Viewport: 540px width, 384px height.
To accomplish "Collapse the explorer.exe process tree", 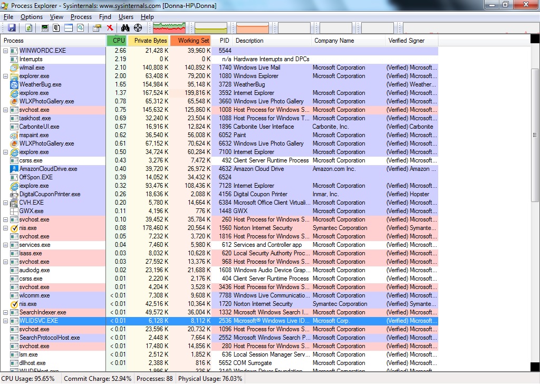I will click(5, 76).
